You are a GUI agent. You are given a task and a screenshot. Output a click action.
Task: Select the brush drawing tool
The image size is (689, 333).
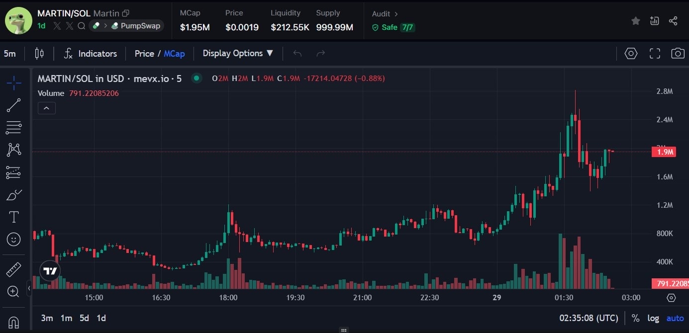(x=14, y=195)
